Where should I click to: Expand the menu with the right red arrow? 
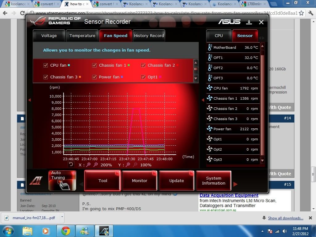click(x=235, y=184)
